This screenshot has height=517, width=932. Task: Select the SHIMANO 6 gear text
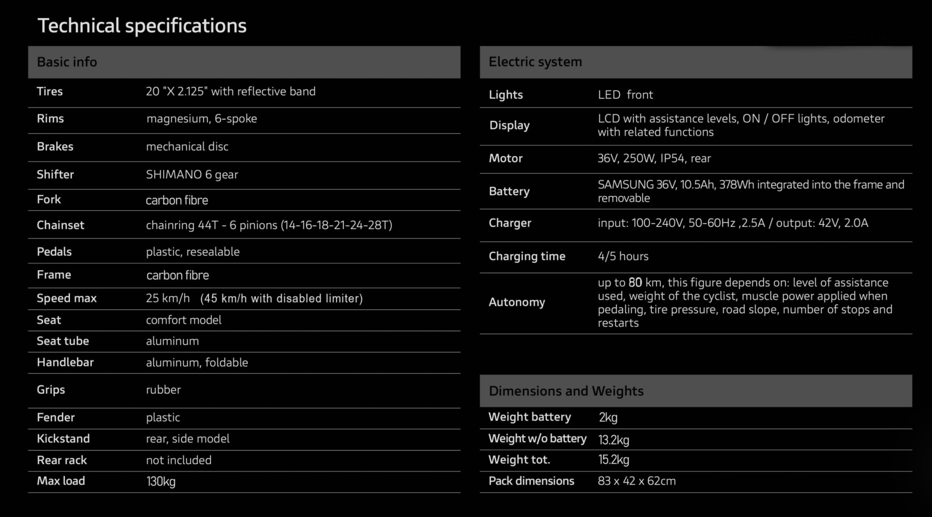click(192, 175)
